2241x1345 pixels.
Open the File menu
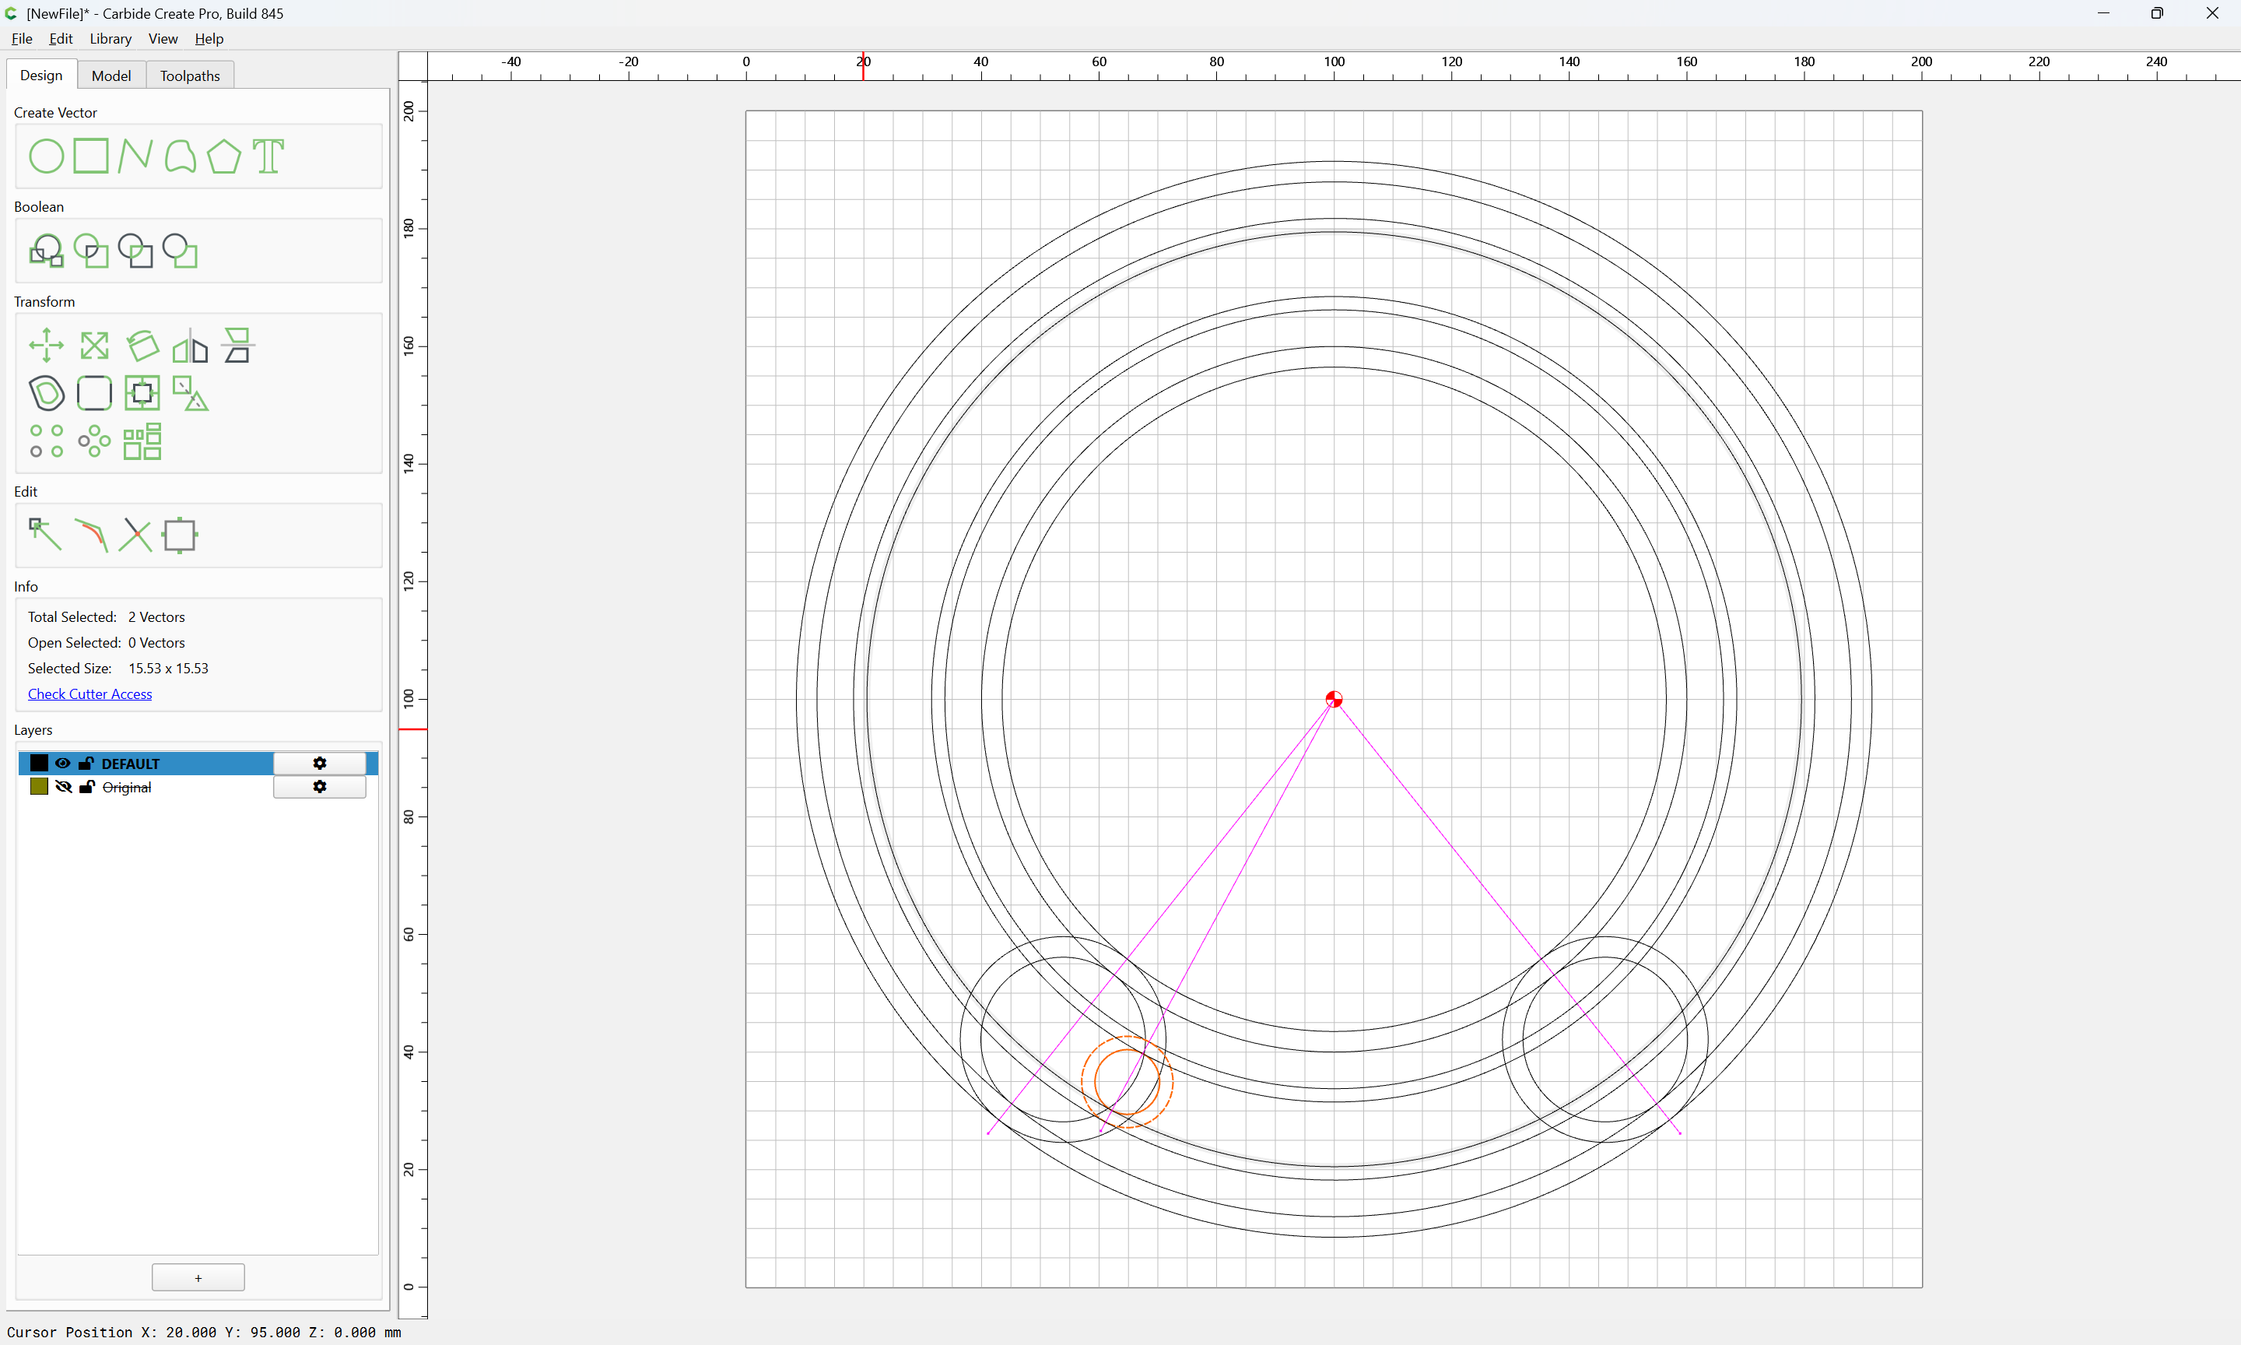pos(22,38)
